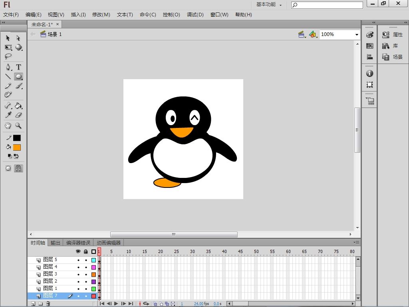This screenshot has width=409, height=307.
Task: Toggle snap to objects magnet
Action: (18, 168)
